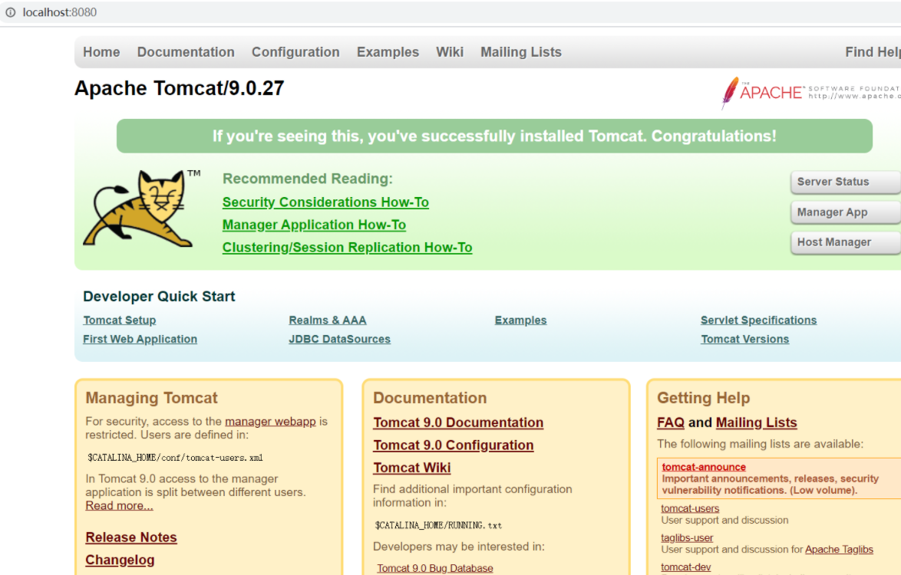The image size is (901, 575).
Task: Open the Apache Taglibs link
Action: click(839, 550)
